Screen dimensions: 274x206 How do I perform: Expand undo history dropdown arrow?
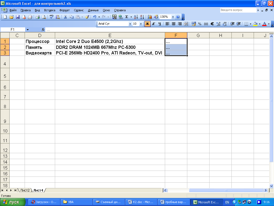tap(99, 17)
